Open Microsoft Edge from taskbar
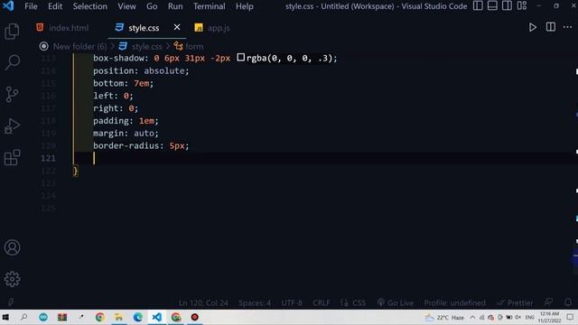The image size is (578, 325). [x=138, y=317]
